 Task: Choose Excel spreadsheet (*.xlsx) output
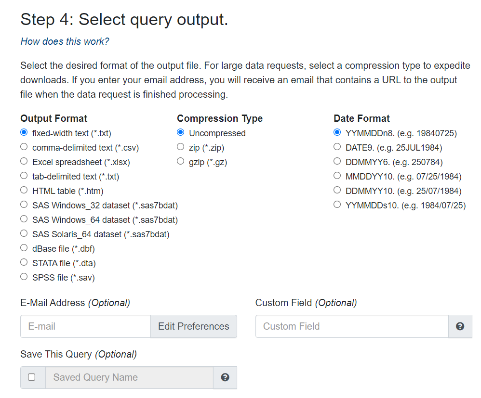pos(24,162)
